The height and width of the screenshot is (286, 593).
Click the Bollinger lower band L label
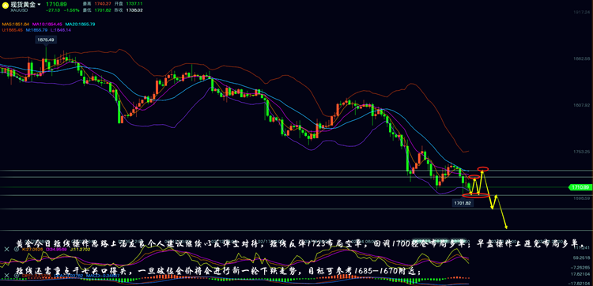(x=61, y=30)
